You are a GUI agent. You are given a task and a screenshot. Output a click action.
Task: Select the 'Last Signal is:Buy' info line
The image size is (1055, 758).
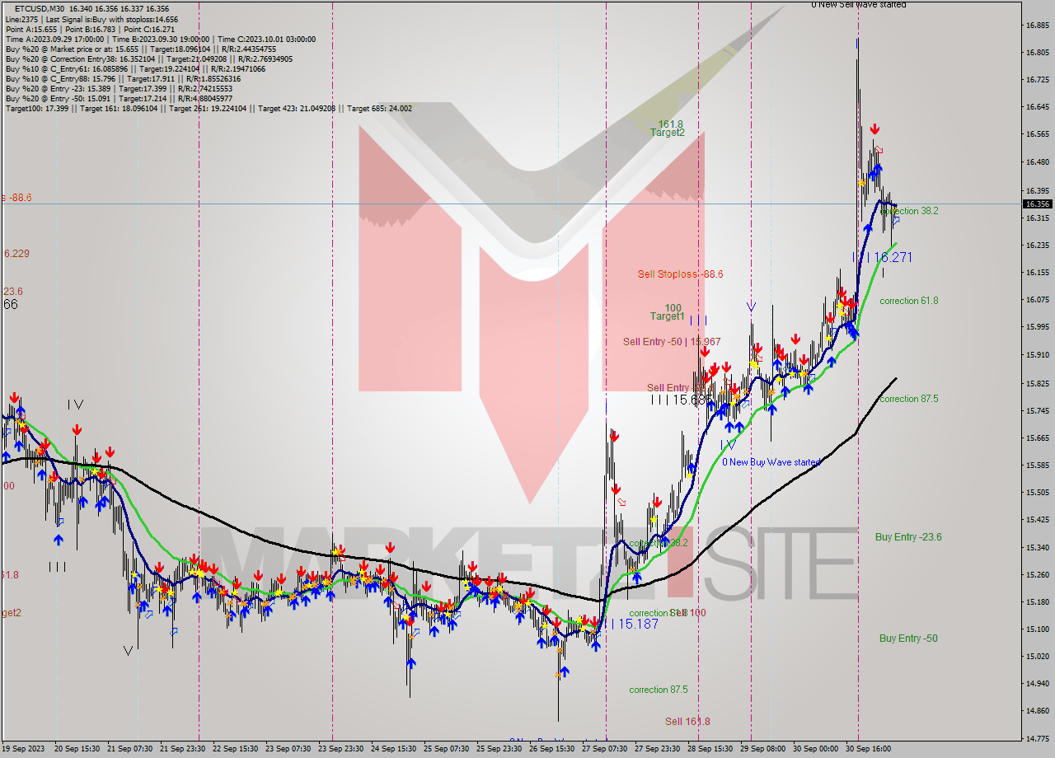pos(91,19)
